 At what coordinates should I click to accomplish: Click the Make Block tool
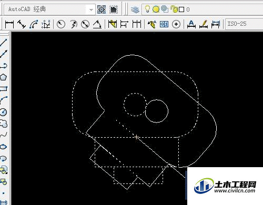pos(4,181)
